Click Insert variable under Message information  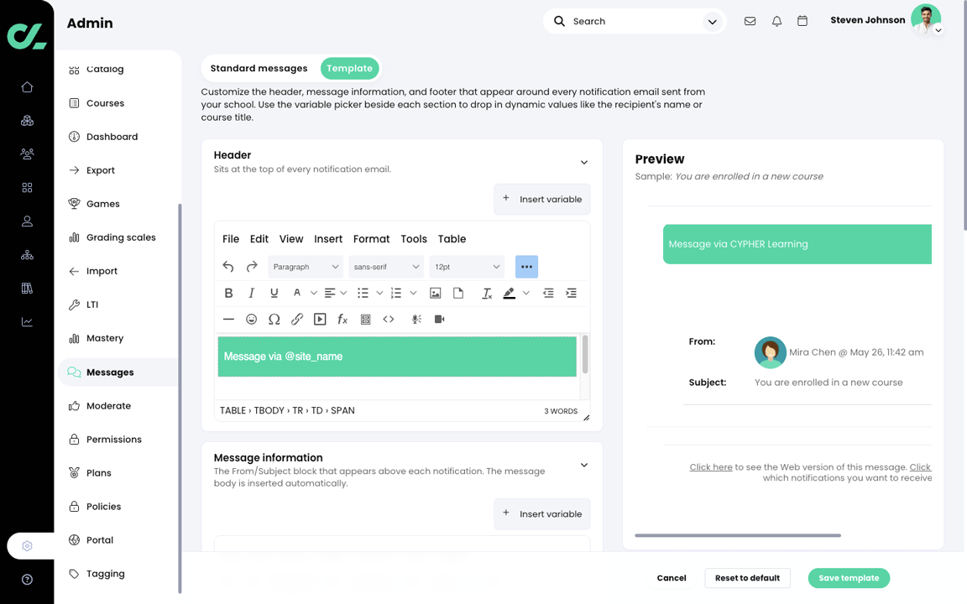tap(542, 514)
